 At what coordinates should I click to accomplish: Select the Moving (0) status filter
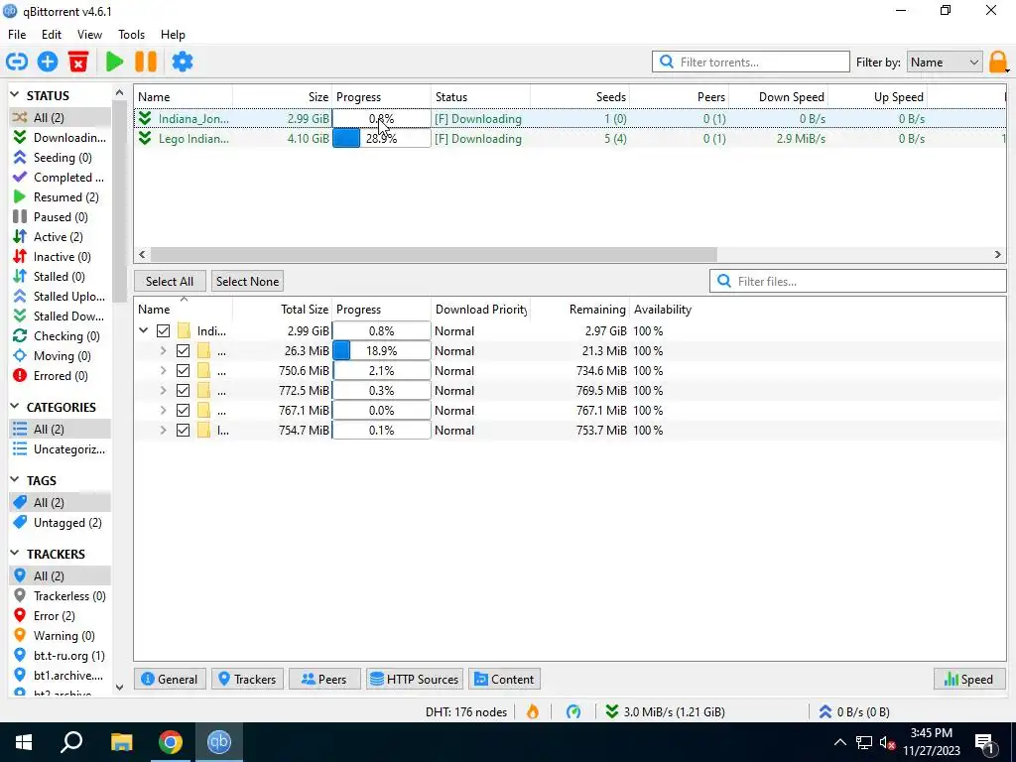click(x=60, y=356)
